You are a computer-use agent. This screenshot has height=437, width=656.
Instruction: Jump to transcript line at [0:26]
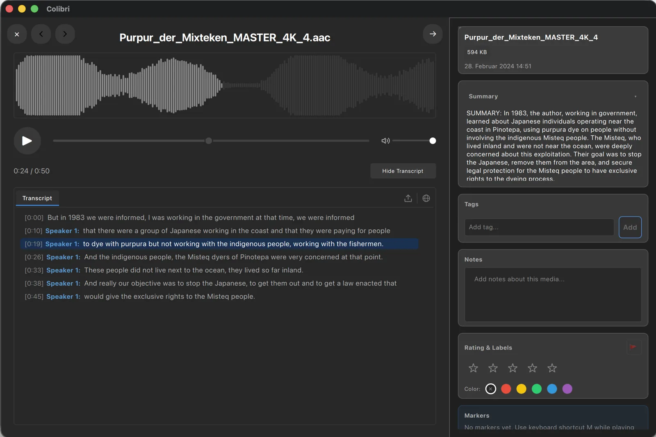(219, 257)
